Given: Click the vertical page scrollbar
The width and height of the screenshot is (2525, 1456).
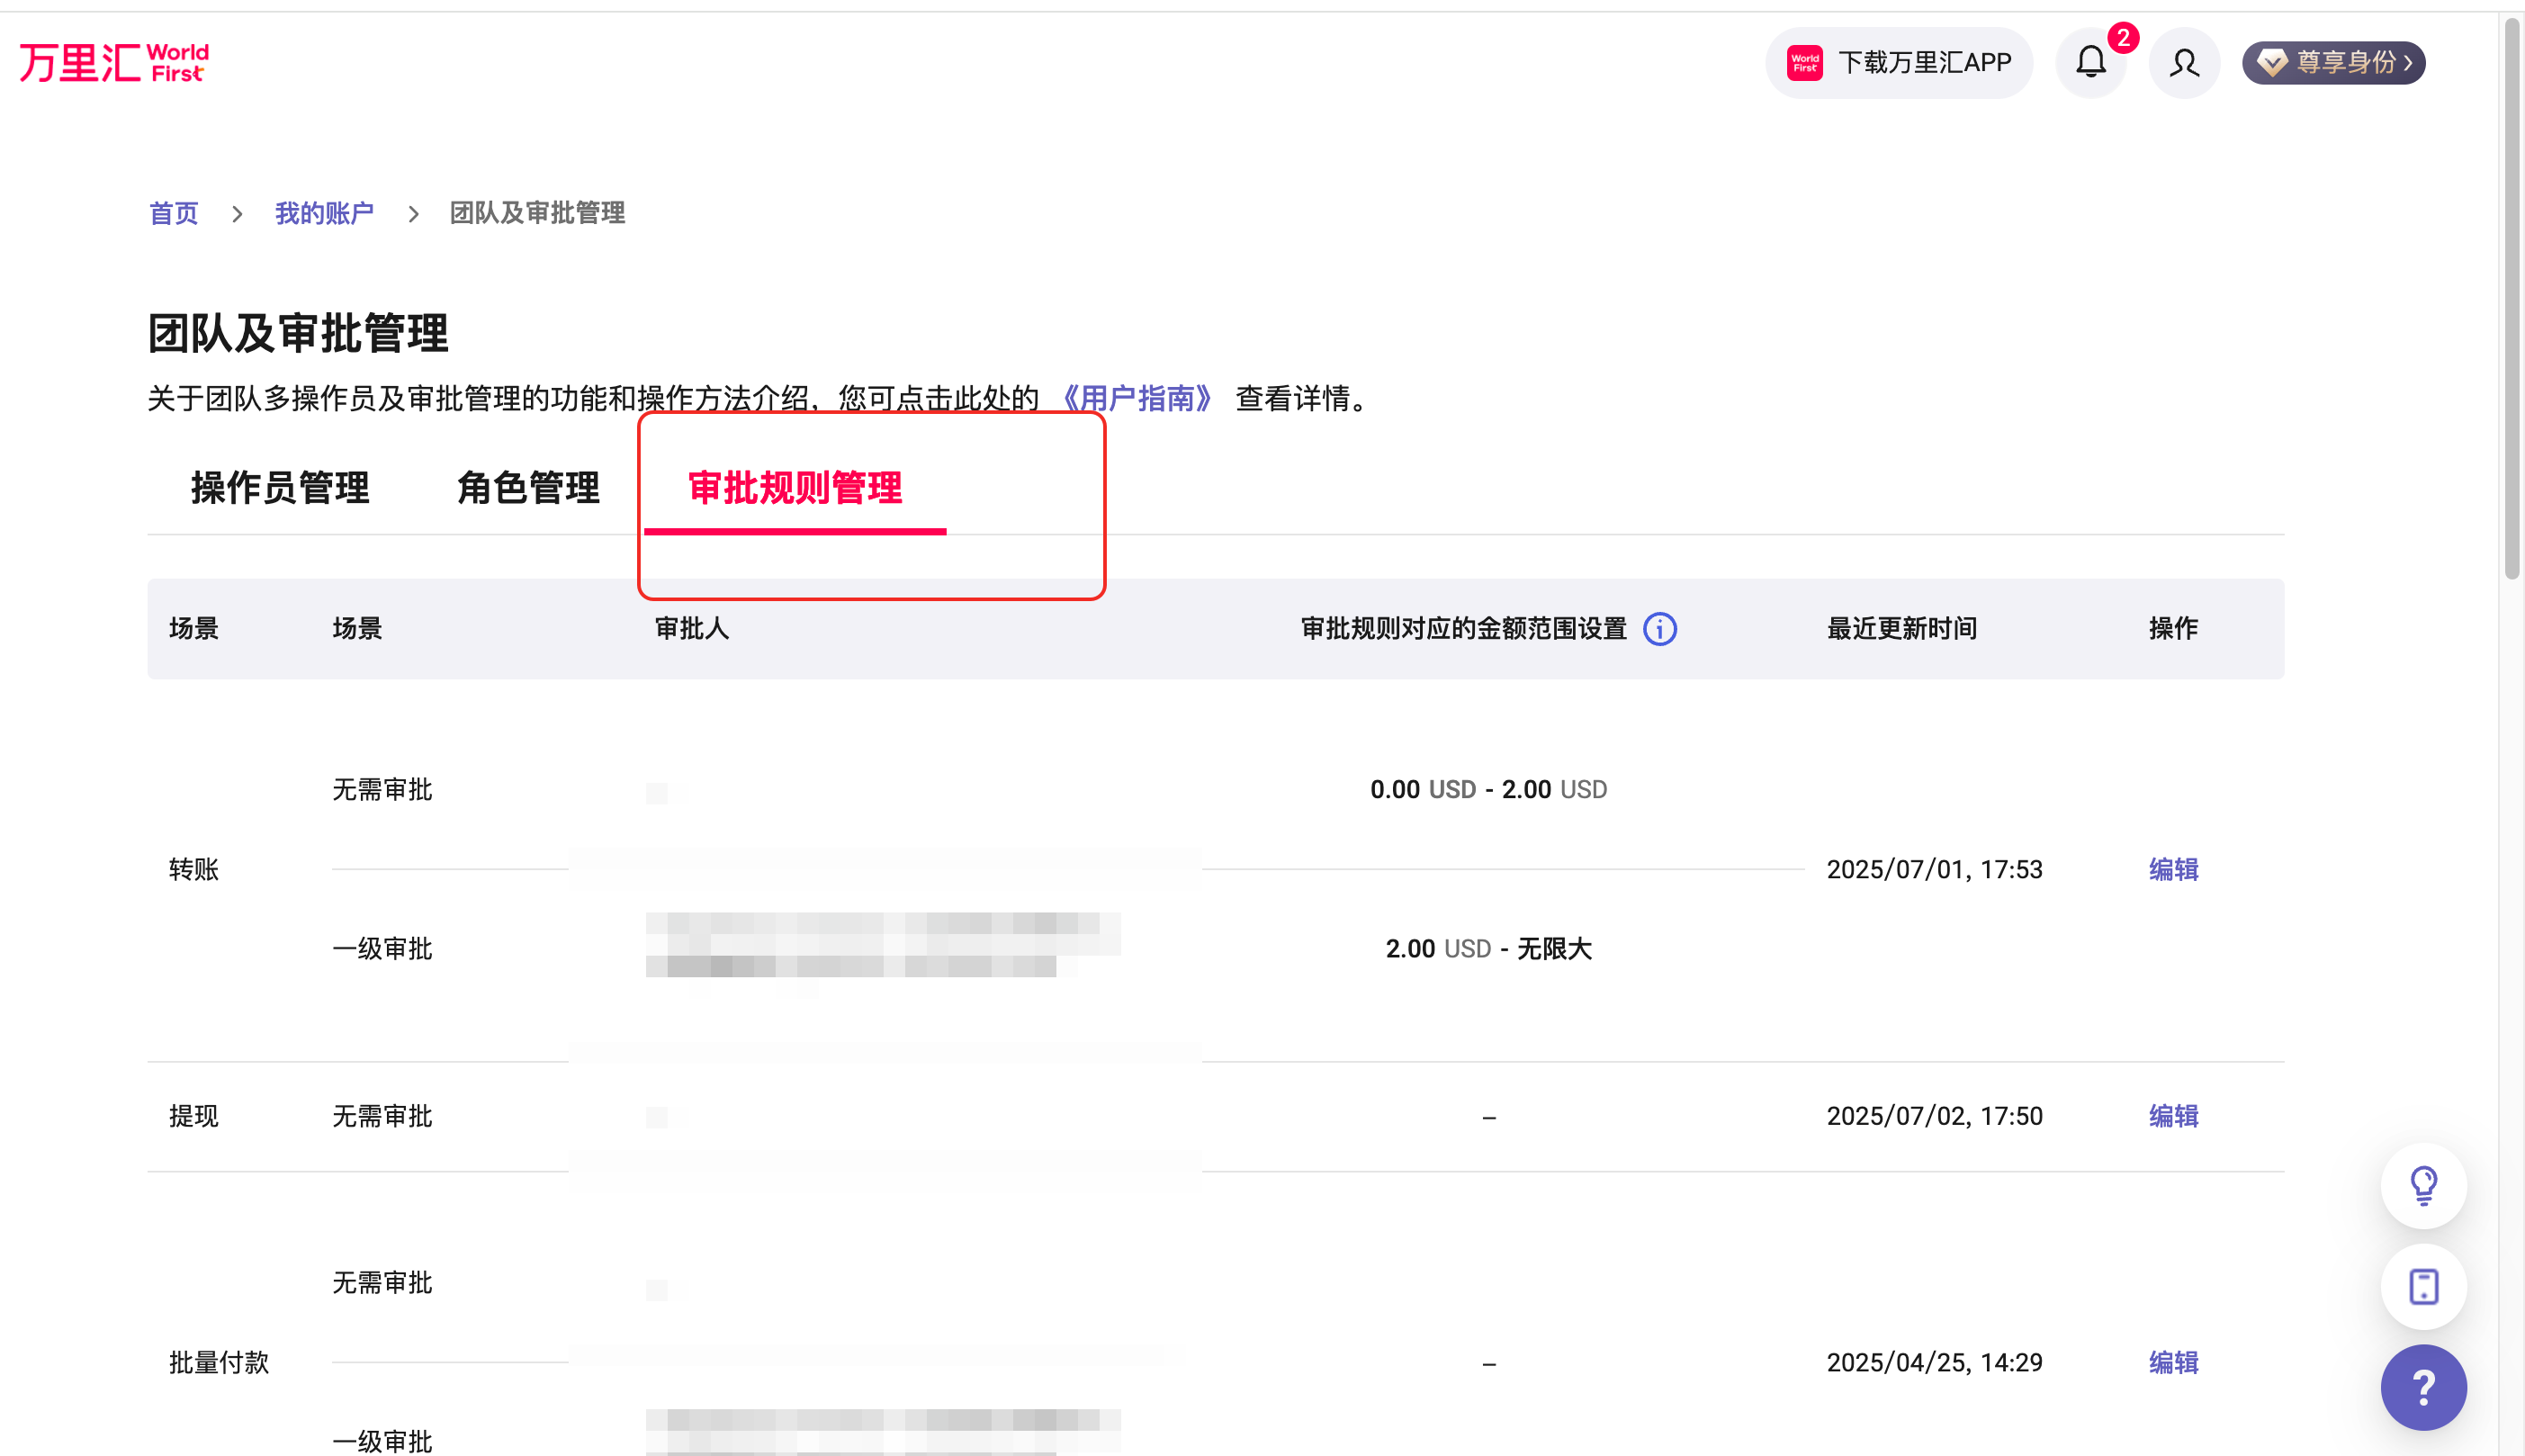Looking at the screenshot, I should click(2512, 300).
